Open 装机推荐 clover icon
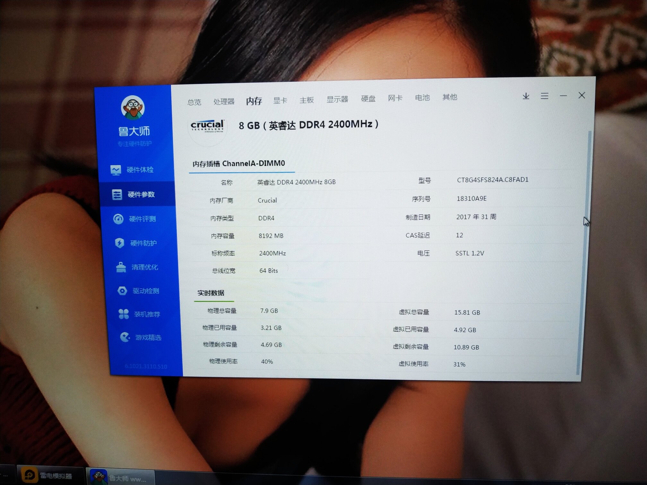Screen dimensions: 647x485 (x=124, y=314)
